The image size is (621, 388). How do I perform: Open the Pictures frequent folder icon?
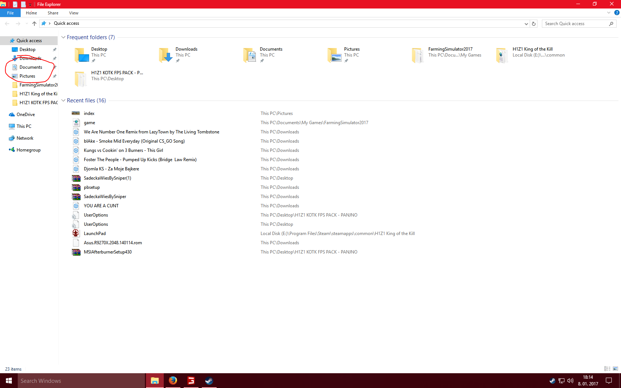335,55
